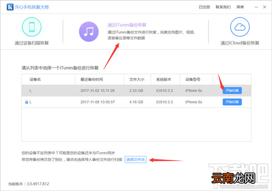Screen dimensions: 272x191
Task: Select the iCloud backup cloud icon
Action: [240, 27]
